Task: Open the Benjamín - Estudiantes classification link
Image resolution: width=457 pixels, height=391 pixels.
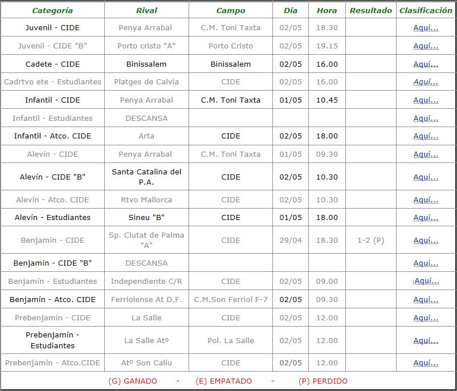Action: pyautogui.click(x=426, y=281)
